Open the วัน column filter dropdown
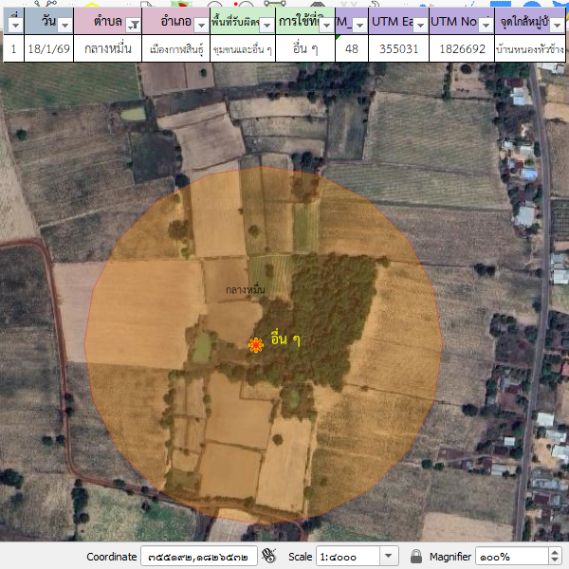The image size is (569, 569). 64,26
